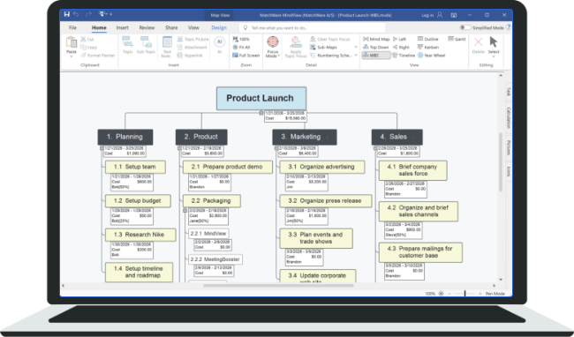Switch to Top Down view
This screenshot has height=337, width=574.
pos(376,47)
